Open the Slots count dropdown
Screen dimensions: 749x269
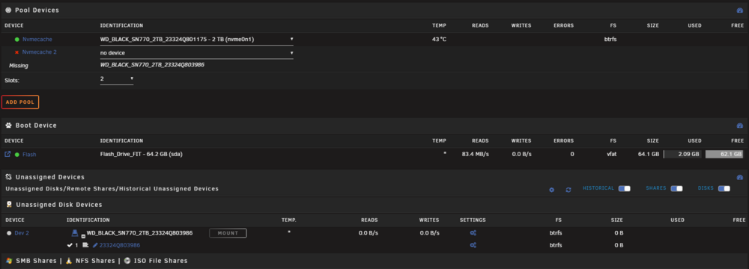point(117,78)
